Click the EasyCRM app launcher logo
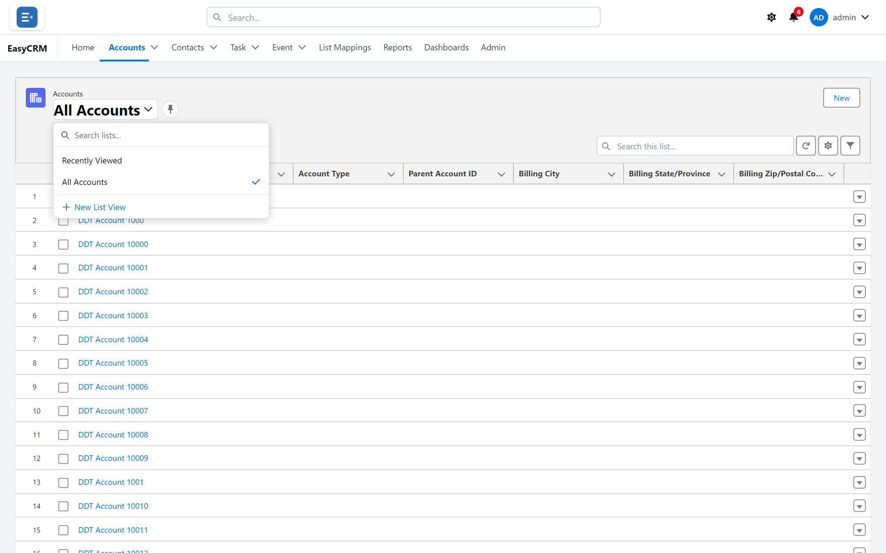The height and width of the screenshot is (553, 886). (x=27, y=17)
